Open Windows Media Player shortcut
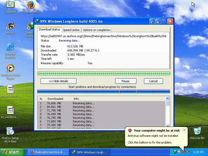This screenshot has height=156, width=208. pyautogui.click(x=10, y=72)
